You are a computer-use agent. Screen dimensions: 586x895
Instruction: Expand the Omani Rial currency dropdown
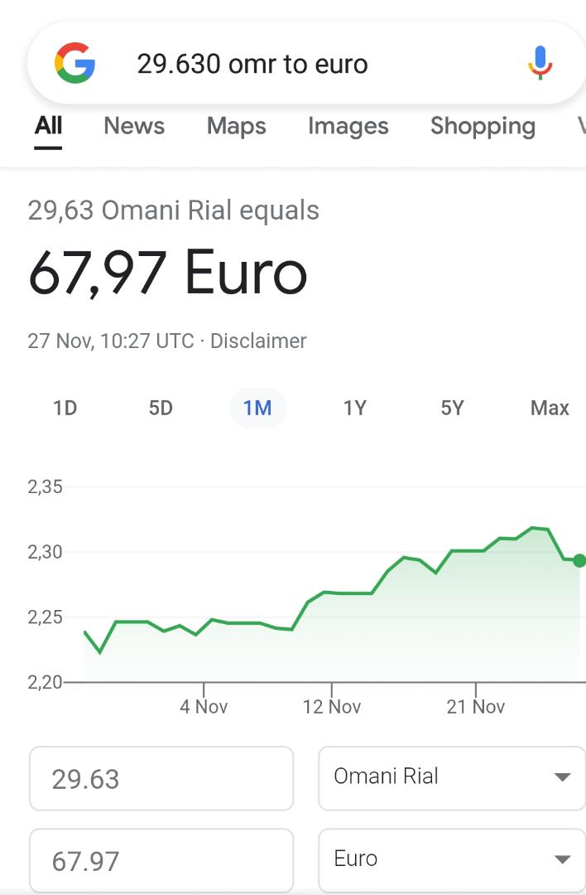point(452,778)
